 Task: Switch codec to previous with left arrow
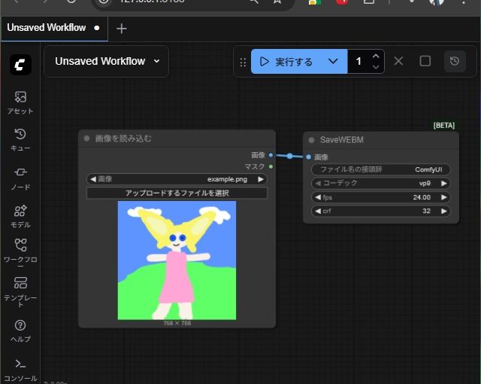(x=318, y=184)
